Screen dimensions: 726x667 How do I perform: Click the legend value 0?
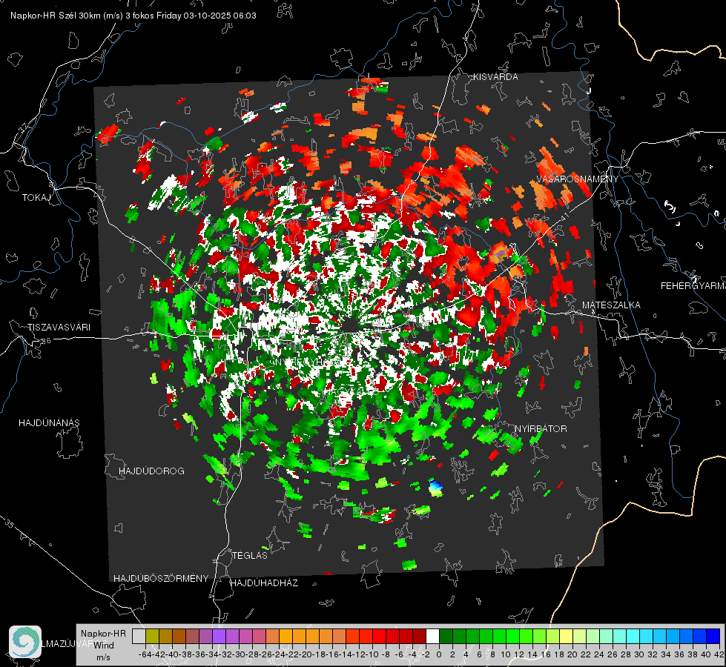438,654
